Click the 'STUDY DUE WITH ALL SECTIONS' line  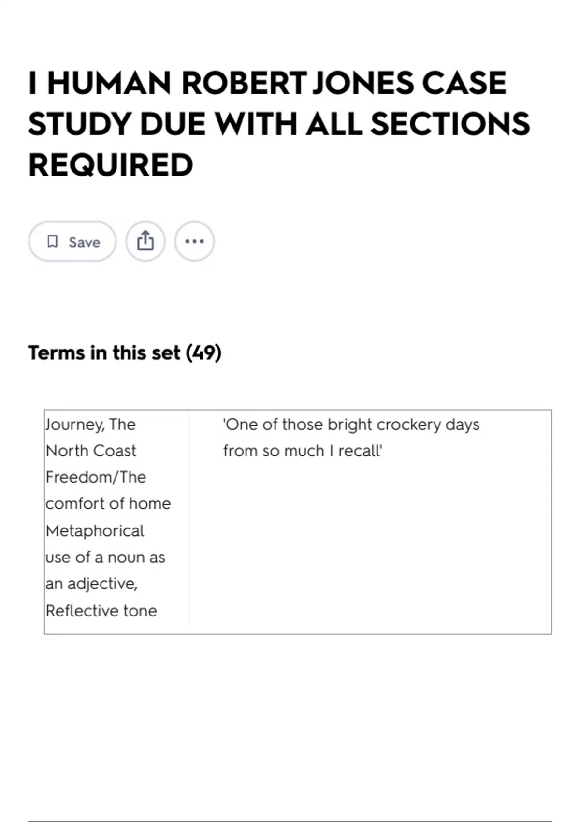point(279,124)
